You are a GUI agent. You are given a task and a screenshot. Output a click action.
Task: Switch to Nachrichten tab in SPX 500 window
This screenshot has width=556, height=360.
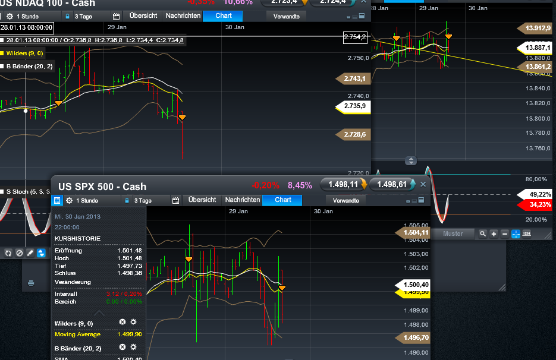click(243, 200)
